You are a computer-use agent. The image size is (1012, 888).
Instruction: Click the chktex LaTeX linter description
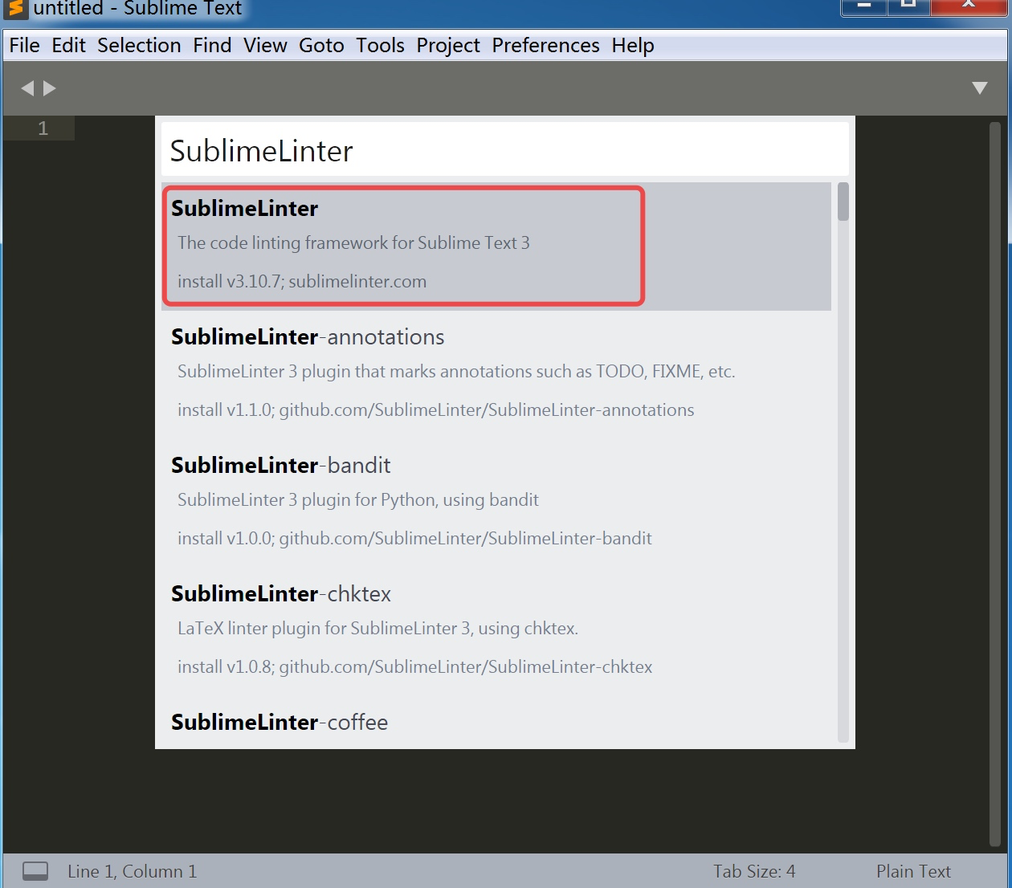(x=377, y=628)
